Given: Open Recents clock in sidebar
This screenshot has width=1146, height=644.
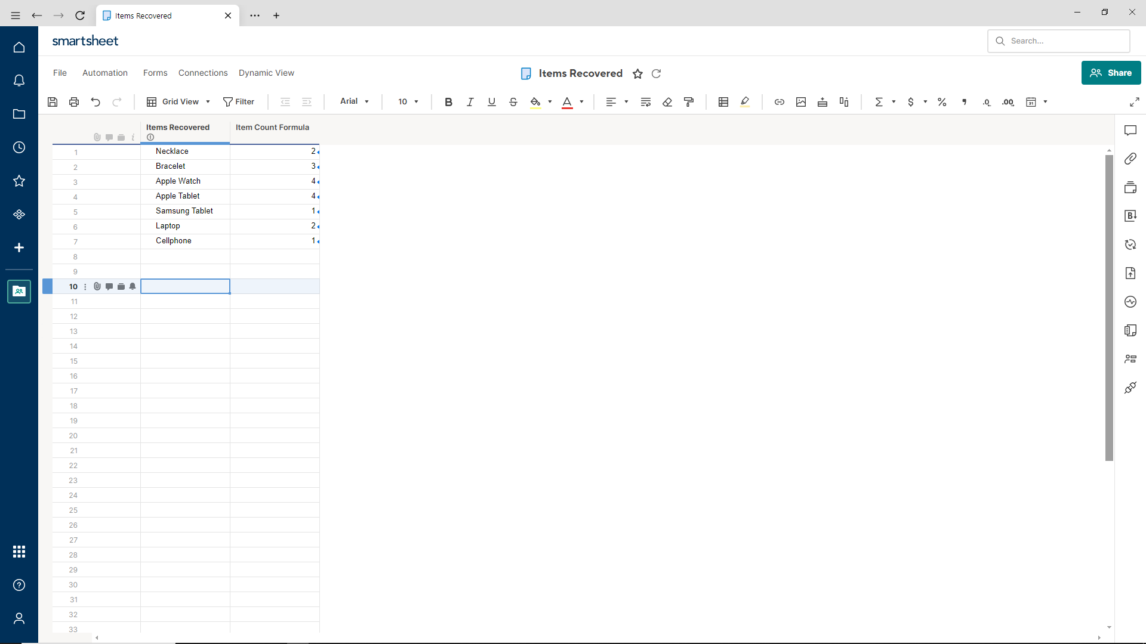Looking at the screenshot, I should tap(19, 147).
